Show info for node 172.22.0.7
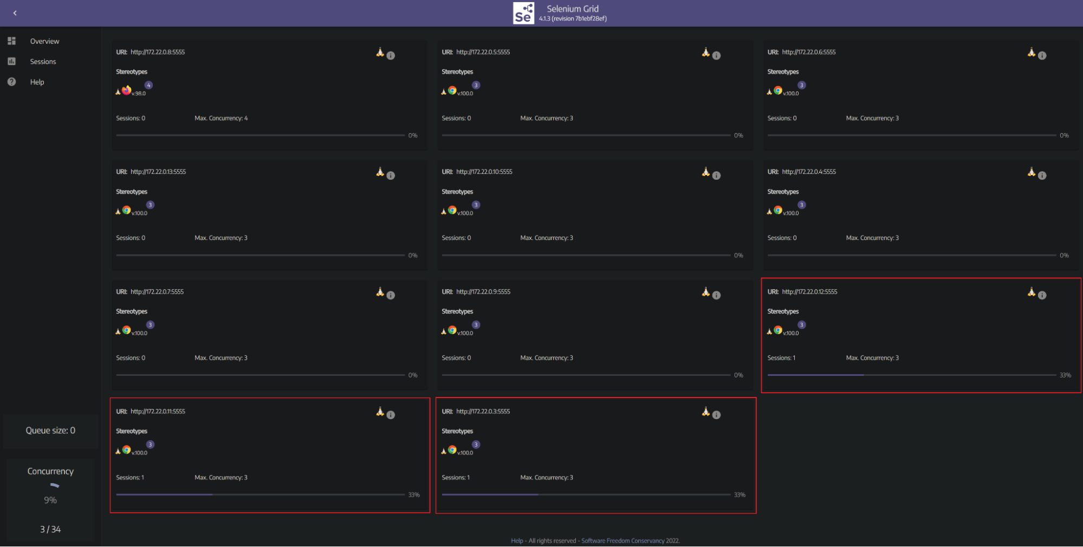 click(x=391, y=295)
